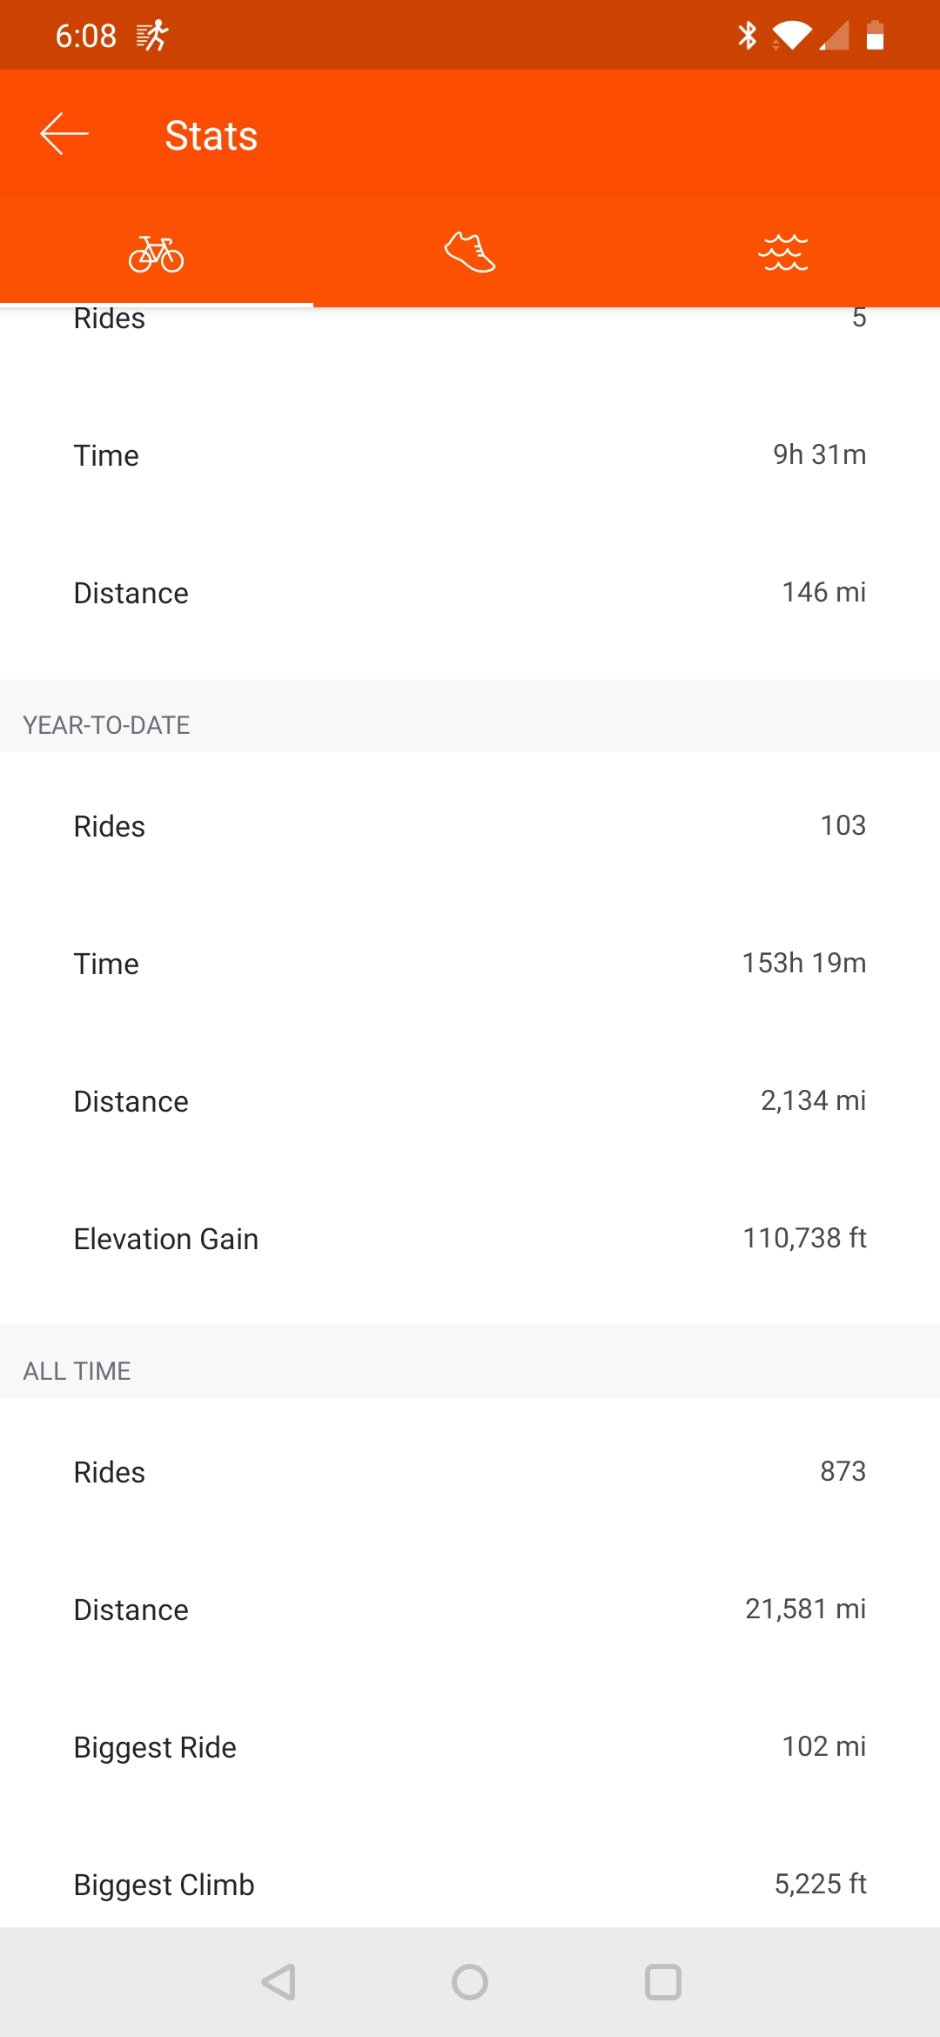940x2037 pixels.
Task: Tap the 153h 19m time value
Action: click(803, 963)
